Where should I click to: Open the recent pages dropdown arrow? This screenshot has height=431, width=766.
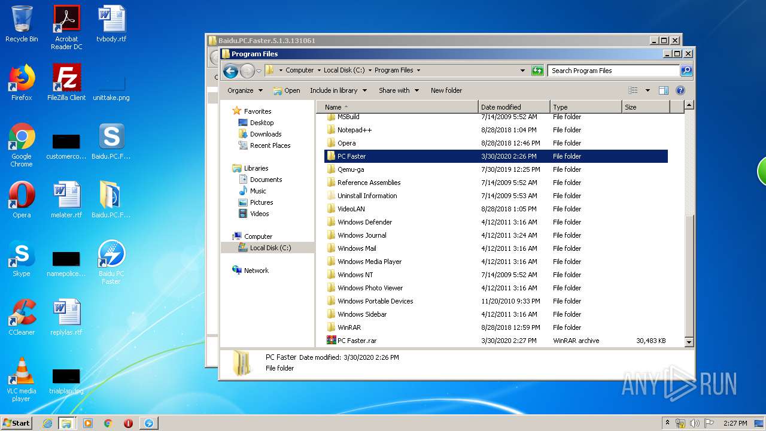click(259, 71)
